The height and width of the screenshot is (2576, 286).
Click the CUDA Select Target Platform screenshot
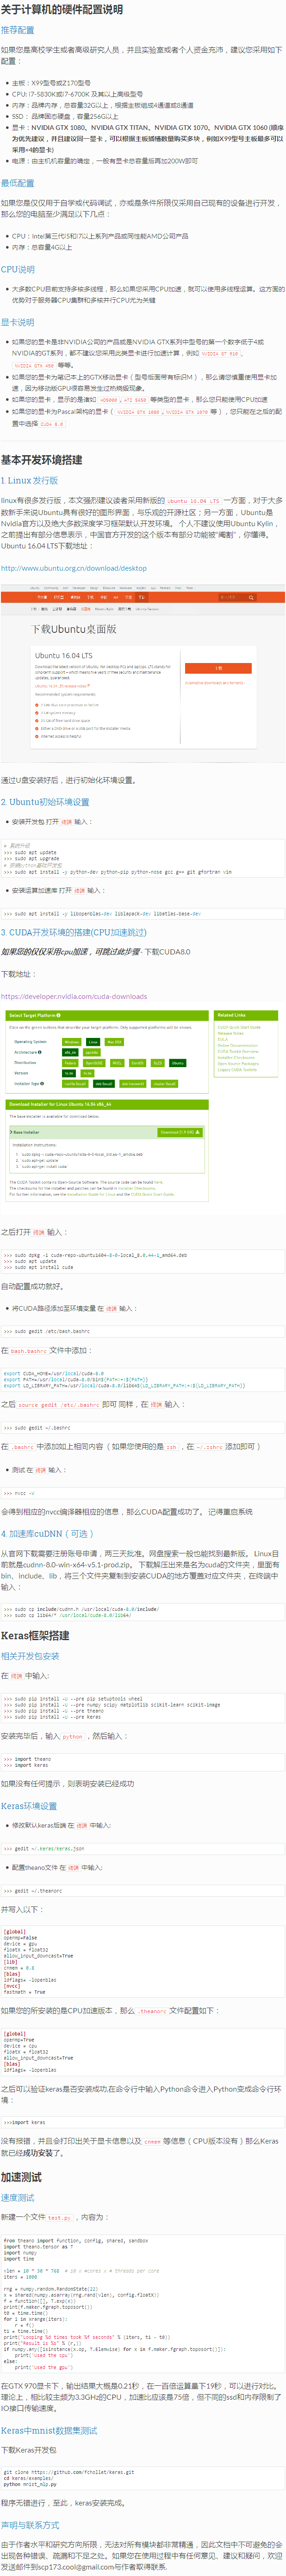[143, 1107]
